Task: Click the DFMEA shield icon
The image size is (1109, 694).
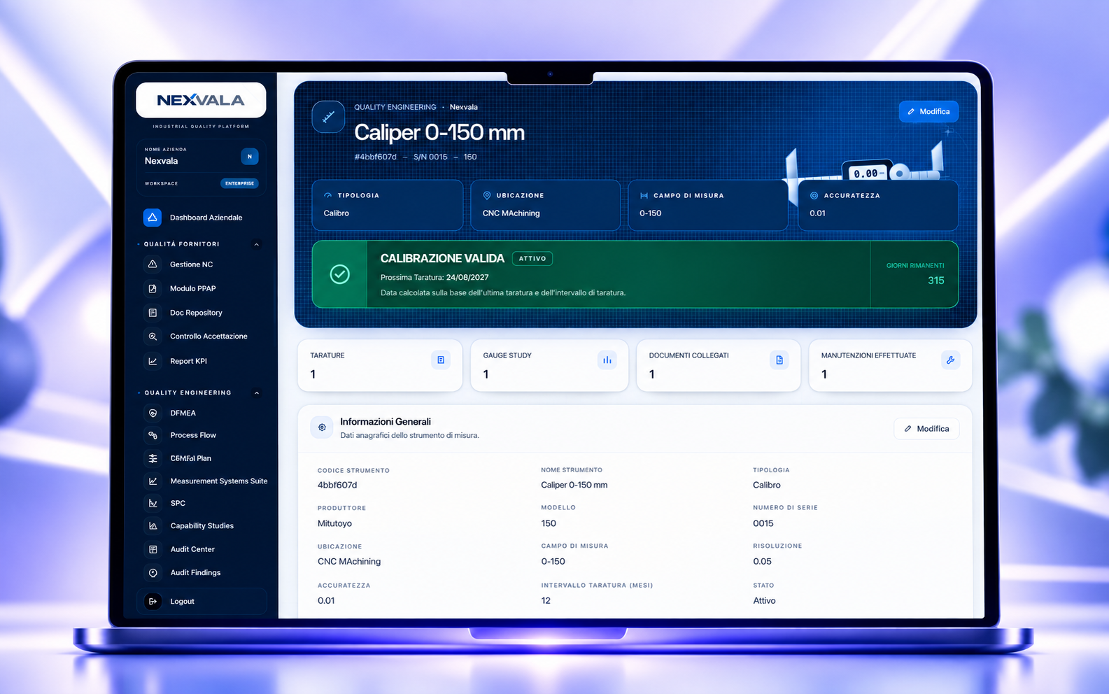Action: click(x=153, y=413)
